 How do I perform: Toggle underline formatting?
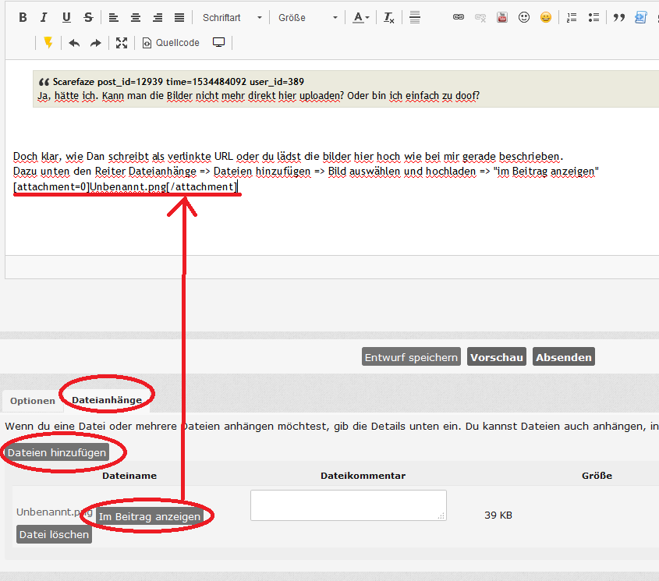point(66,17)
